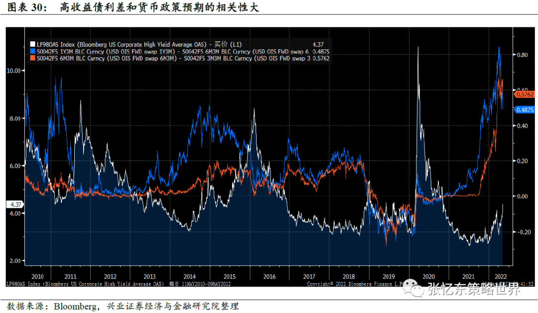Viewport: 538px width, 313px height.
Task: Click the 2020 year label on axis
Action: [428, 277]
